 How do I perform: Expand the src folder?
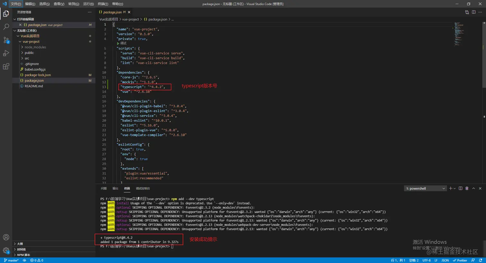point(27,58)
